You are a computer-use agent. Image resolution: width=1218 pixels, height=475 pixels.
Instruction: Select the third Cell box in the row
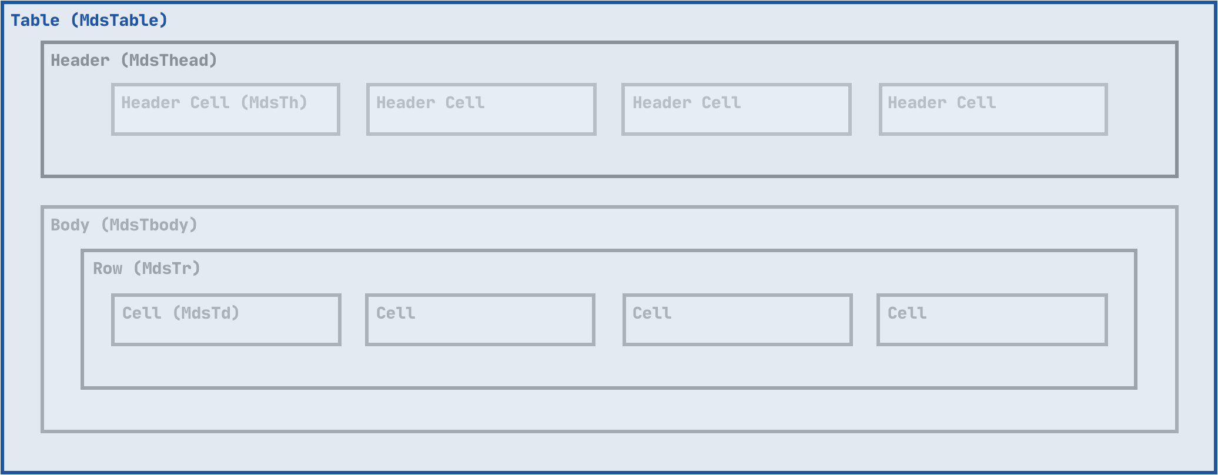click(x=737, y=320)
